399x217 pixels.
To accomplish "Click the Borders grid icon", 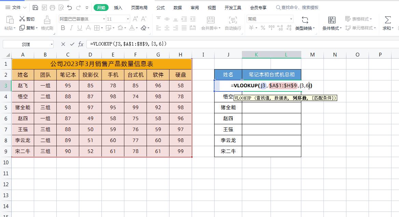I will click(97, 28).
